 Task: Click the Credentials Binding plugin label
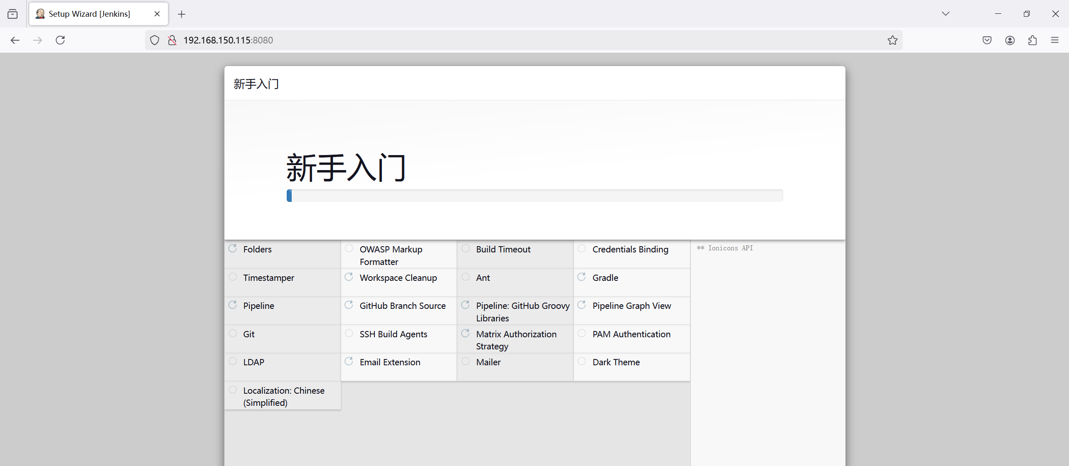coord(630,249)
